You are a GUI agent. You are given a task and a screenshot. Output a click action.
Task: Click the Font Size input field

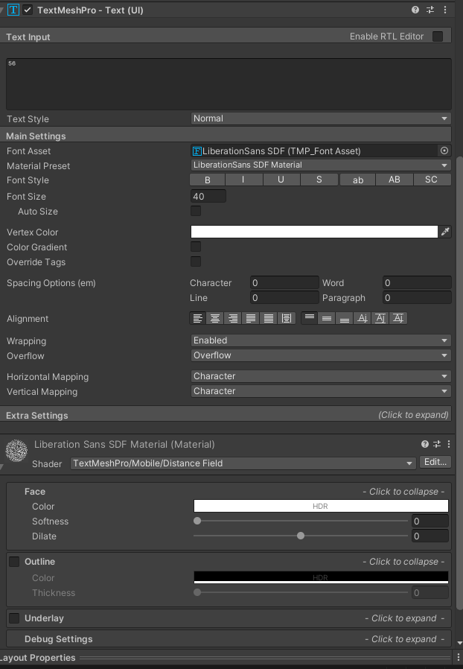coord(208,196)
